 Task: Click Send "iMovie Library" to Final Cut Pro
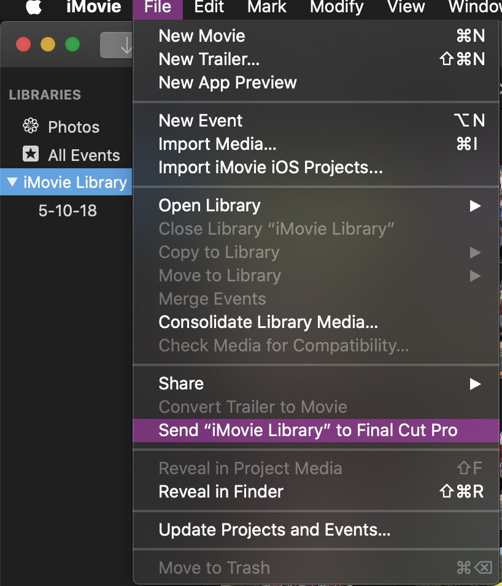click(308, 430)
